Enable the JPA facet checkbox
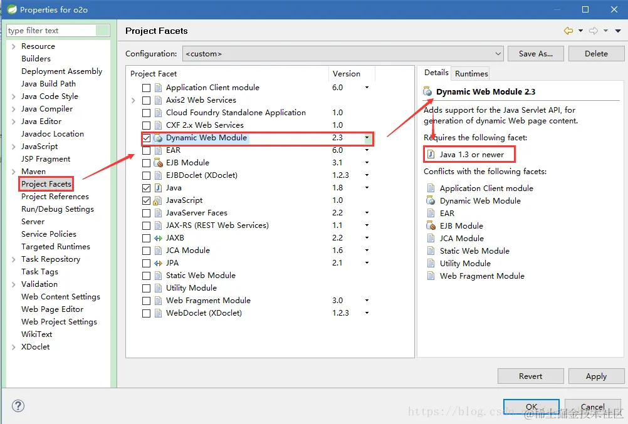The image size is (628, 424). coord(146,264)
